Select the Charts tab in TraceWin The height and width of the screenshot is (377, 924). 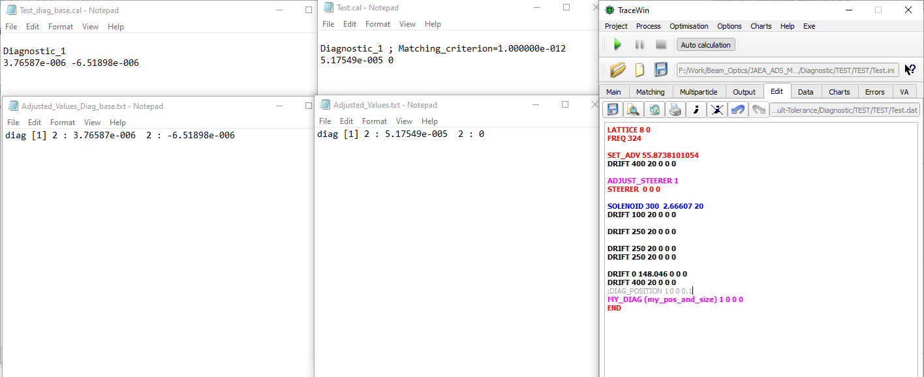[x=839, y=92]
